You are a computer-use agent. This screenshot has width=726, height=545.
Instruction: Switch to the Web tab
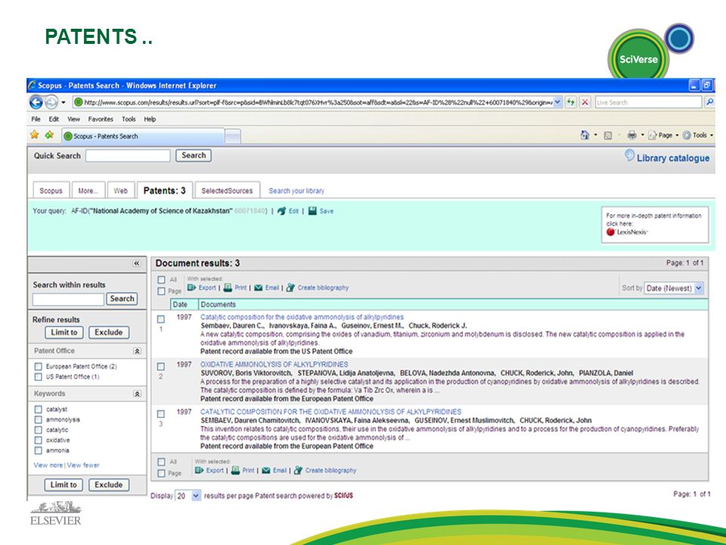[121, 191]
